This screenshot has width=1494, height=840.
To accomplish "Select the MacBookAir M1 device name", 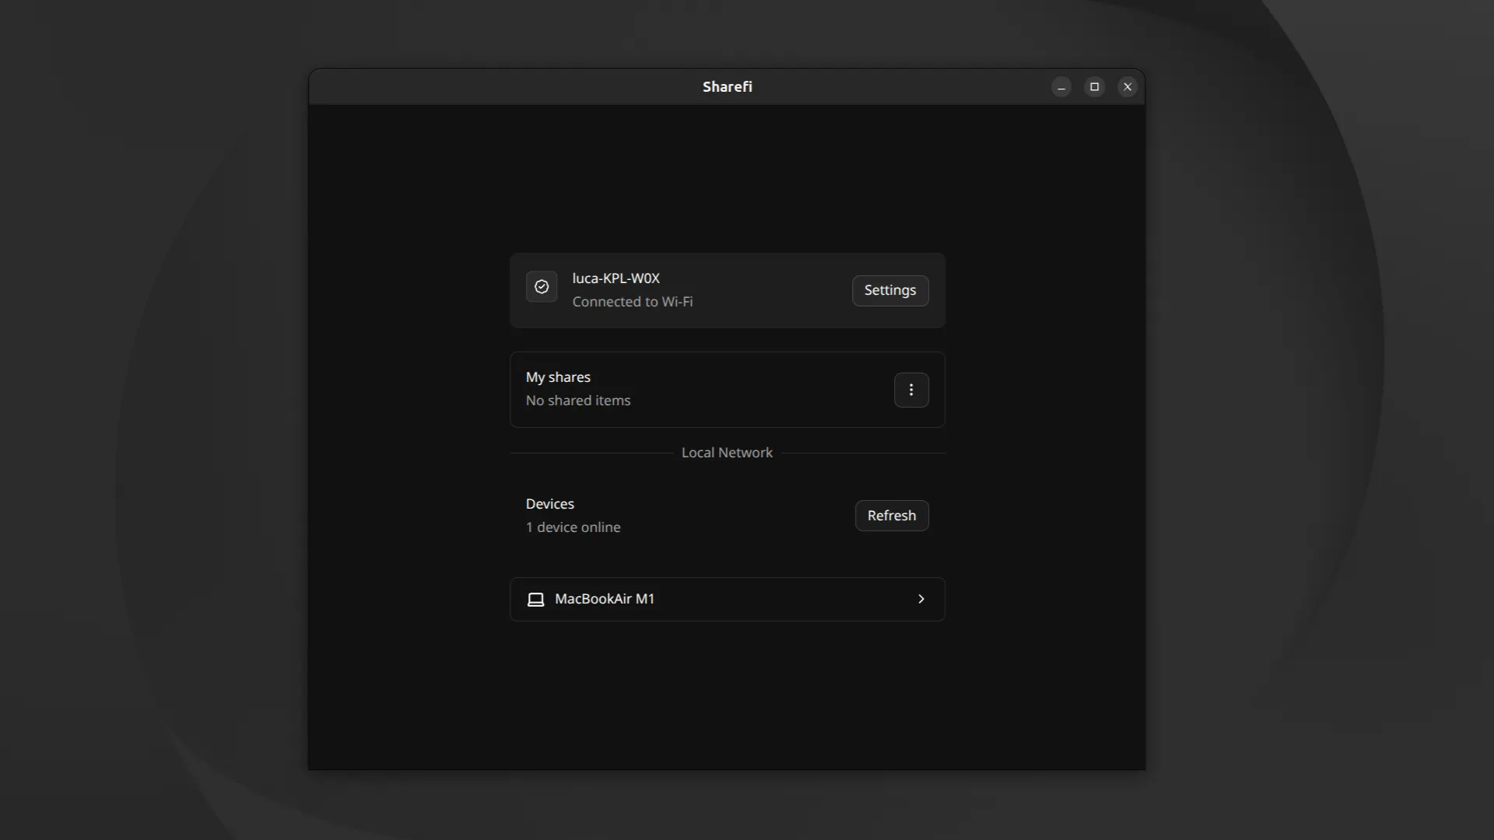I will coord(605,599).
